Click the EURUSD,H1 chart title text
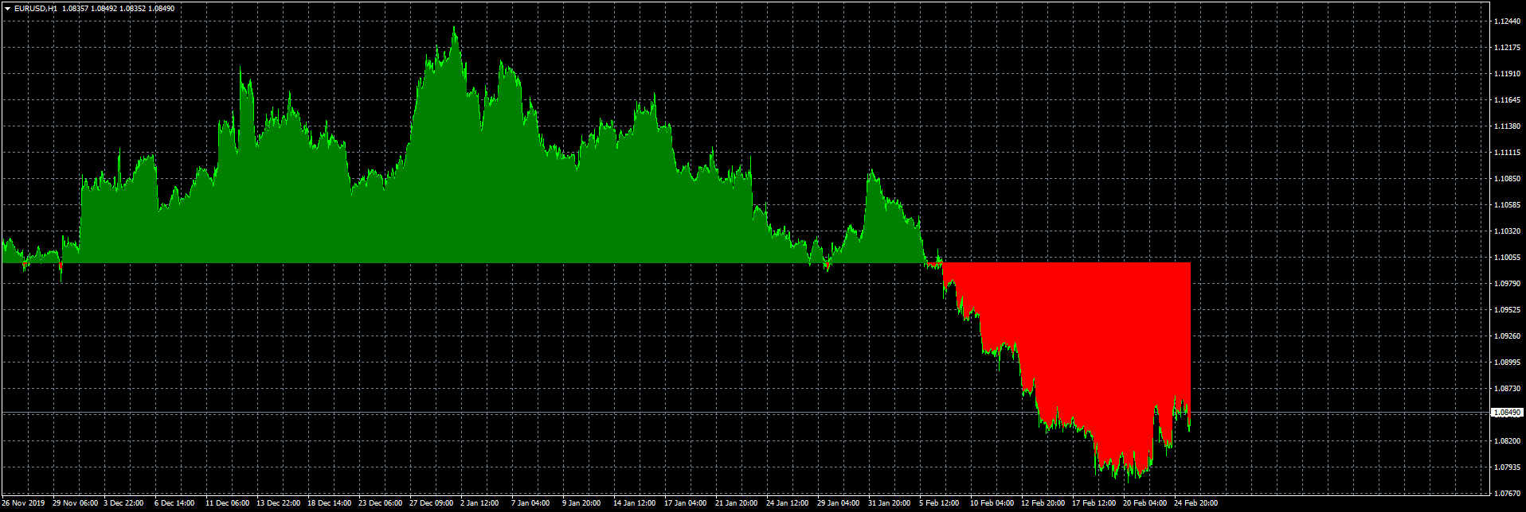This screenshot has height=512, width=1526. click(x=36, y=9)
